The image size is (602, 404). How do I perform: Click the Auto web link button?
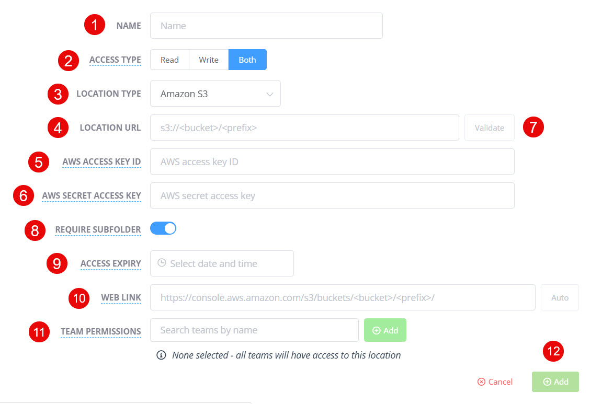[x=560, y=297]
